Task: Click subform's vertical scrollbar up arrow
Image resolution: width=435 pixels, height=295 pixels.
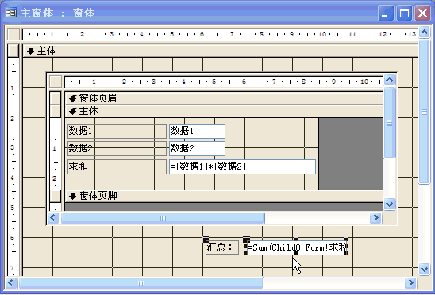Action: tap(389, 80)
